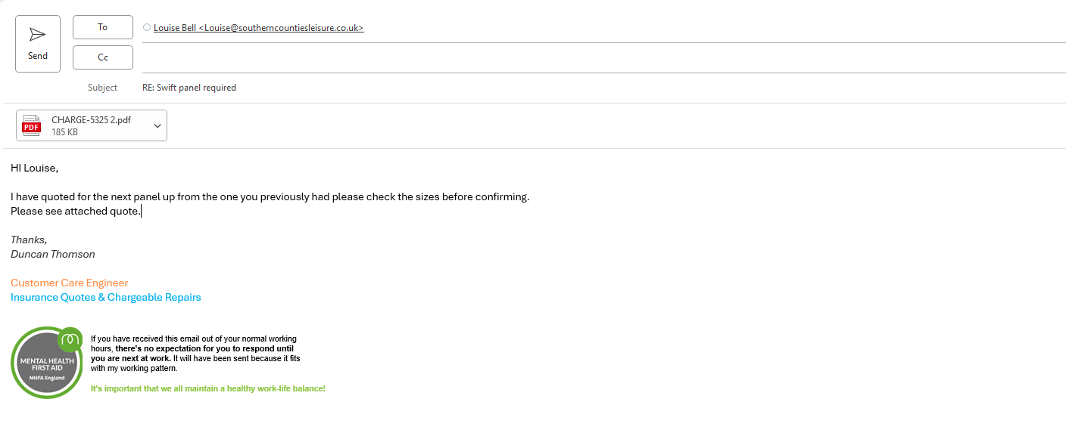Click the red PDF attachment icon
Screen dimensions: 1066x436
32,125
